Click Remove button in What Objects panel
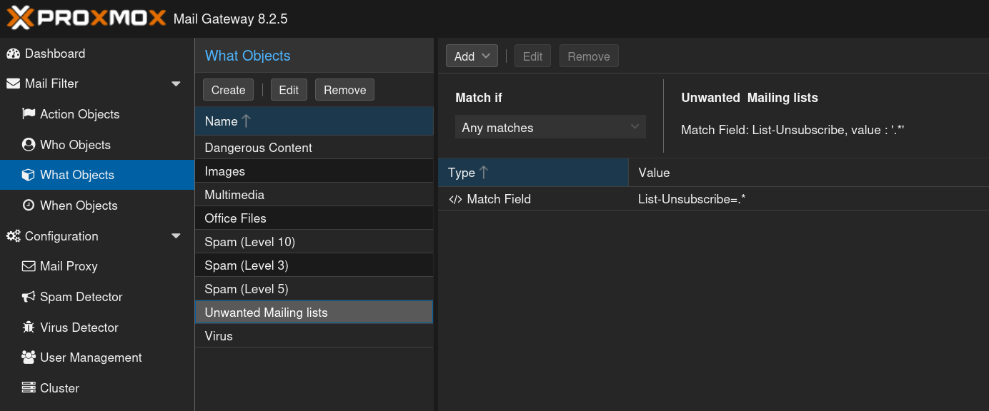 [344, 90]
